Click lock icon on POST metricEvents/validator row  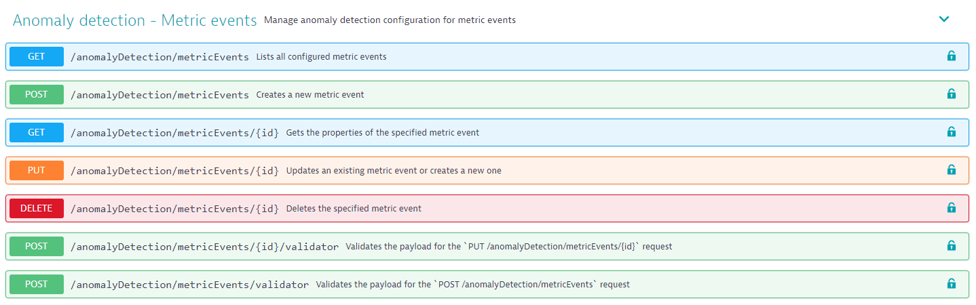[x=952, y=284]
